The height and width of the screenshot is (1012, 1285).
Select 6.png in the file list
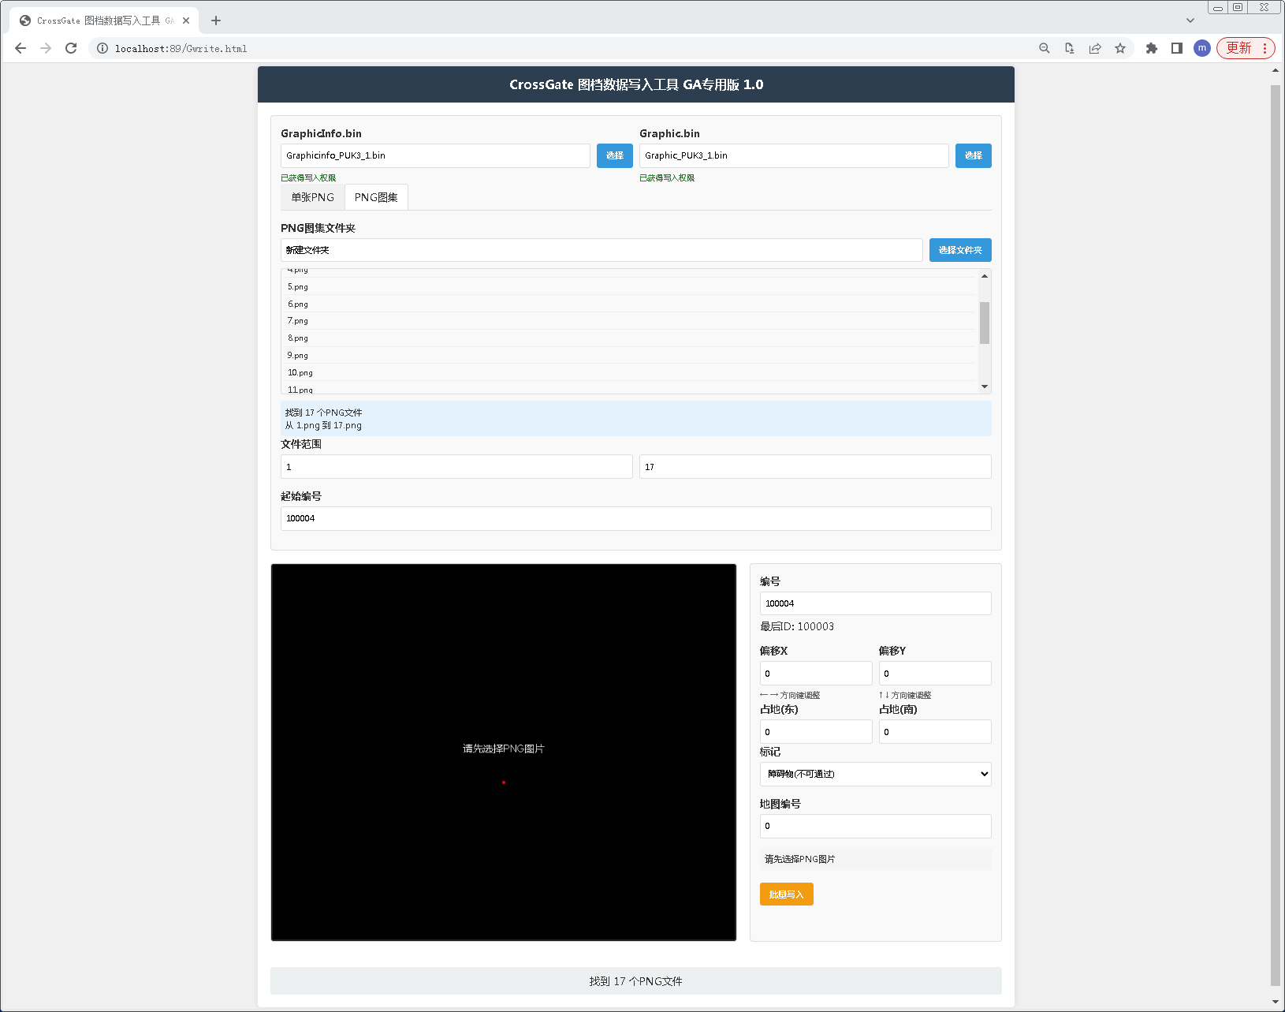point(629,304)
